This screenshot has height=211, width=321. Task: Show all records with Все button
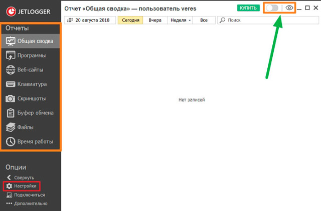pyautogui.click(x=204, y=20)
